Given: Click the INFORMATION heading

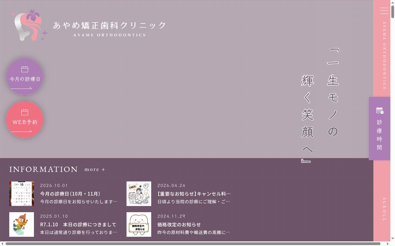Looking at the screenshot, I should 44,169.
